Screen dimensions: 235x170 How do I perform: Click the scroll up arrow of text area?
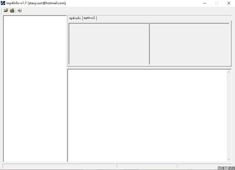coord(229,72)
